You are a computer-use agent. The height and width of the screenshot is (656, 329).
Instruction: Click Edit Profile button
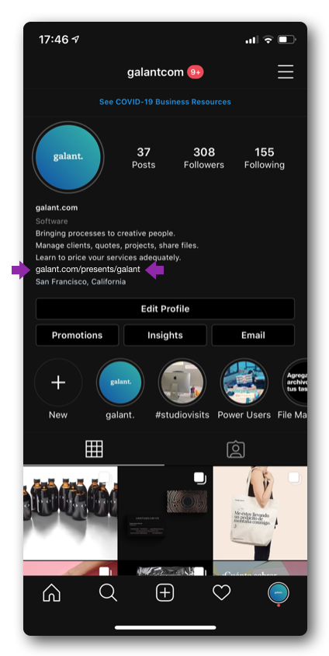tap(165, 309)
